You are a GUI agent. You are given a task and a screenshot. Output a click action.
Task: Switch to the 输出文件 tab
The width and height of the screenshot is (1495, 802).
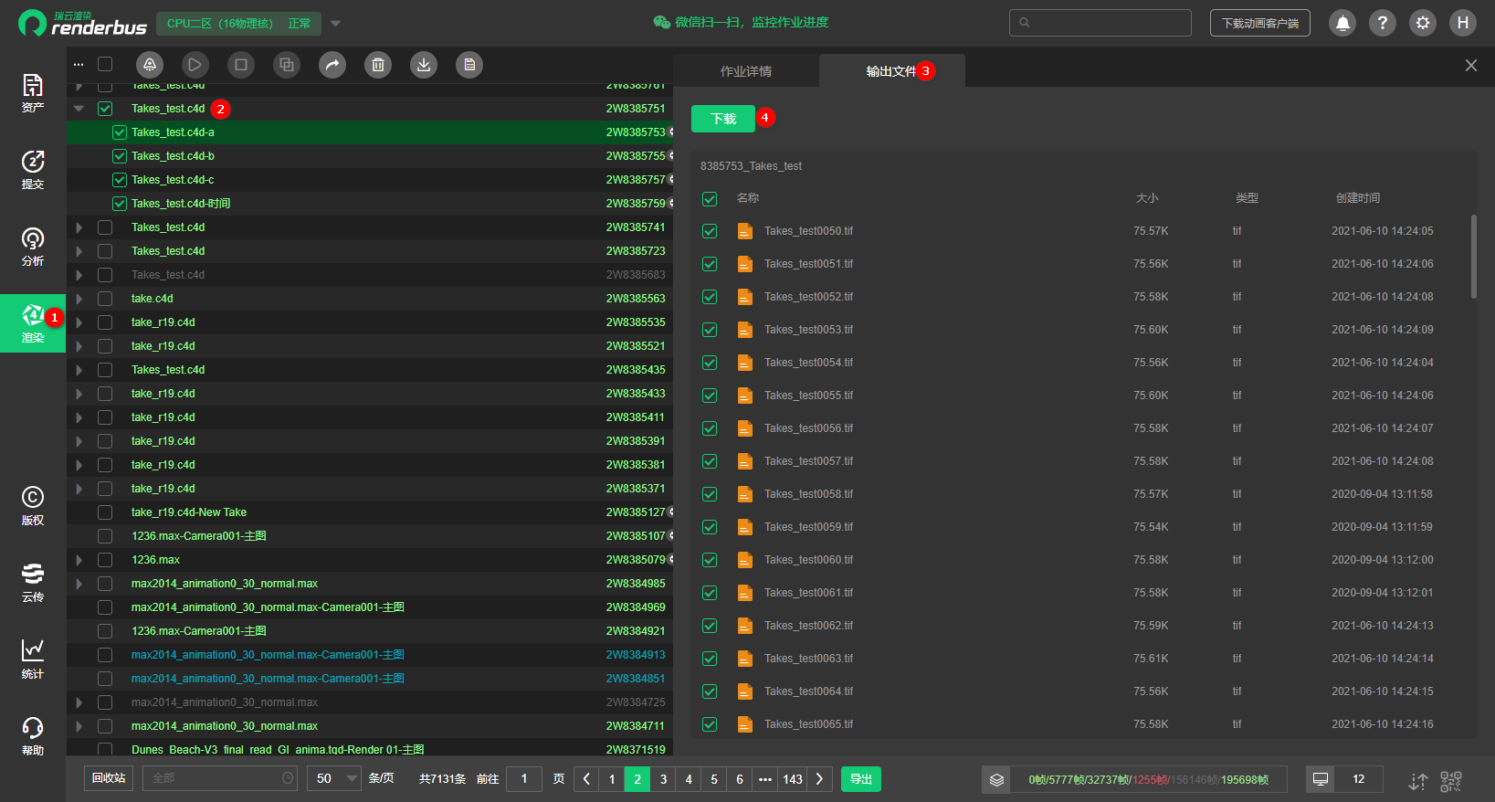[x=891, y=71]
